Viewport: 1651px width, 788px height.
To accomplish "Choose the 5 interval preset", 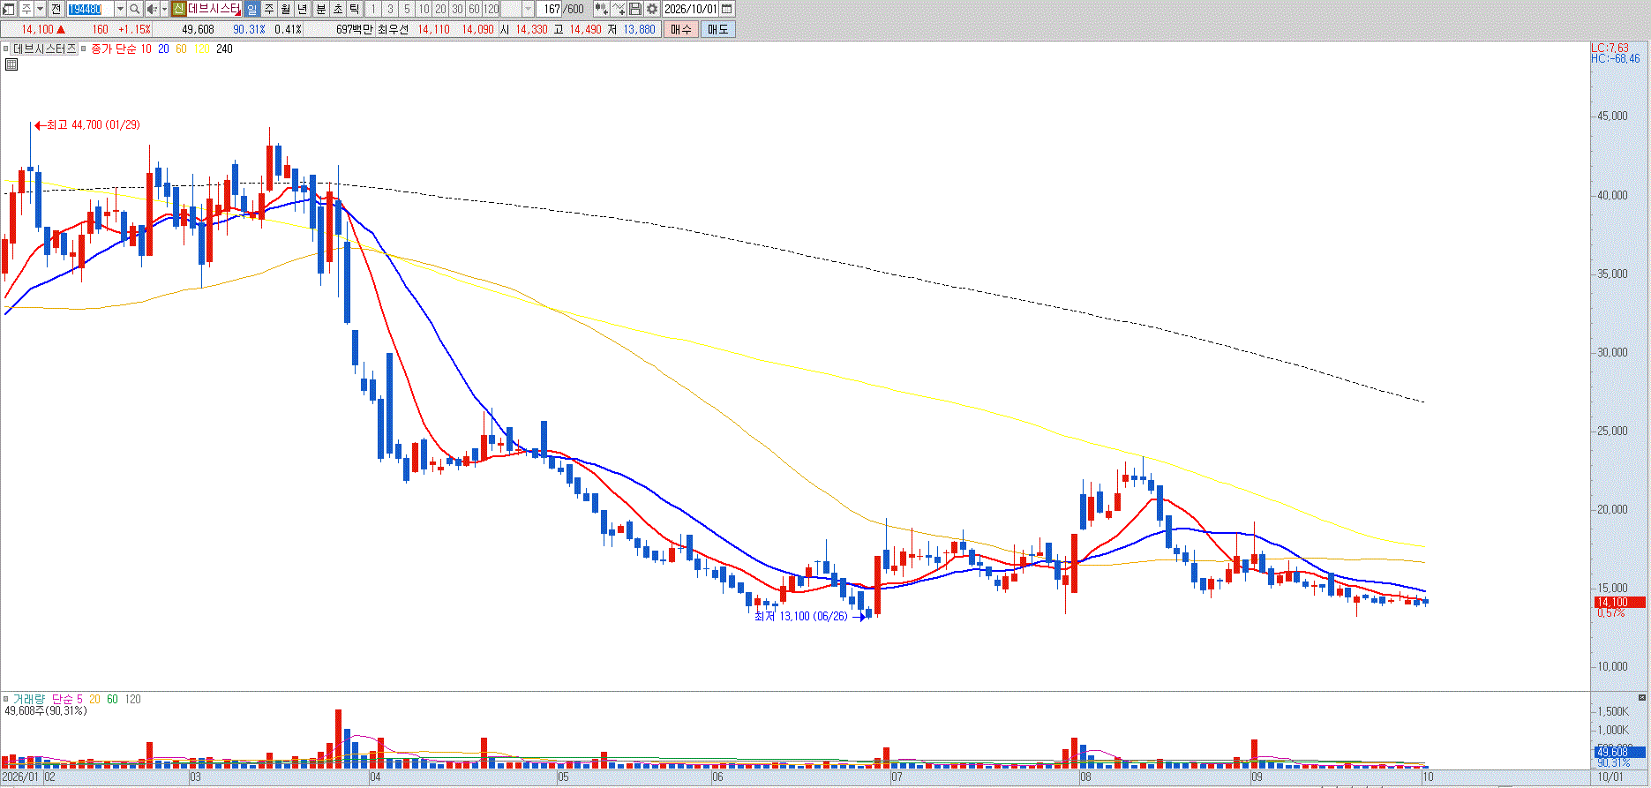I will tap(407, 9).
